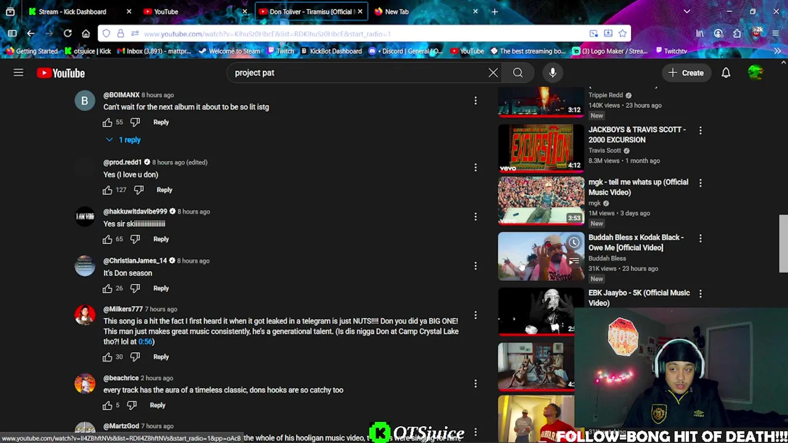Open the browser home page
This screenshot has width=788, height=443.
(x=86, y=33)
